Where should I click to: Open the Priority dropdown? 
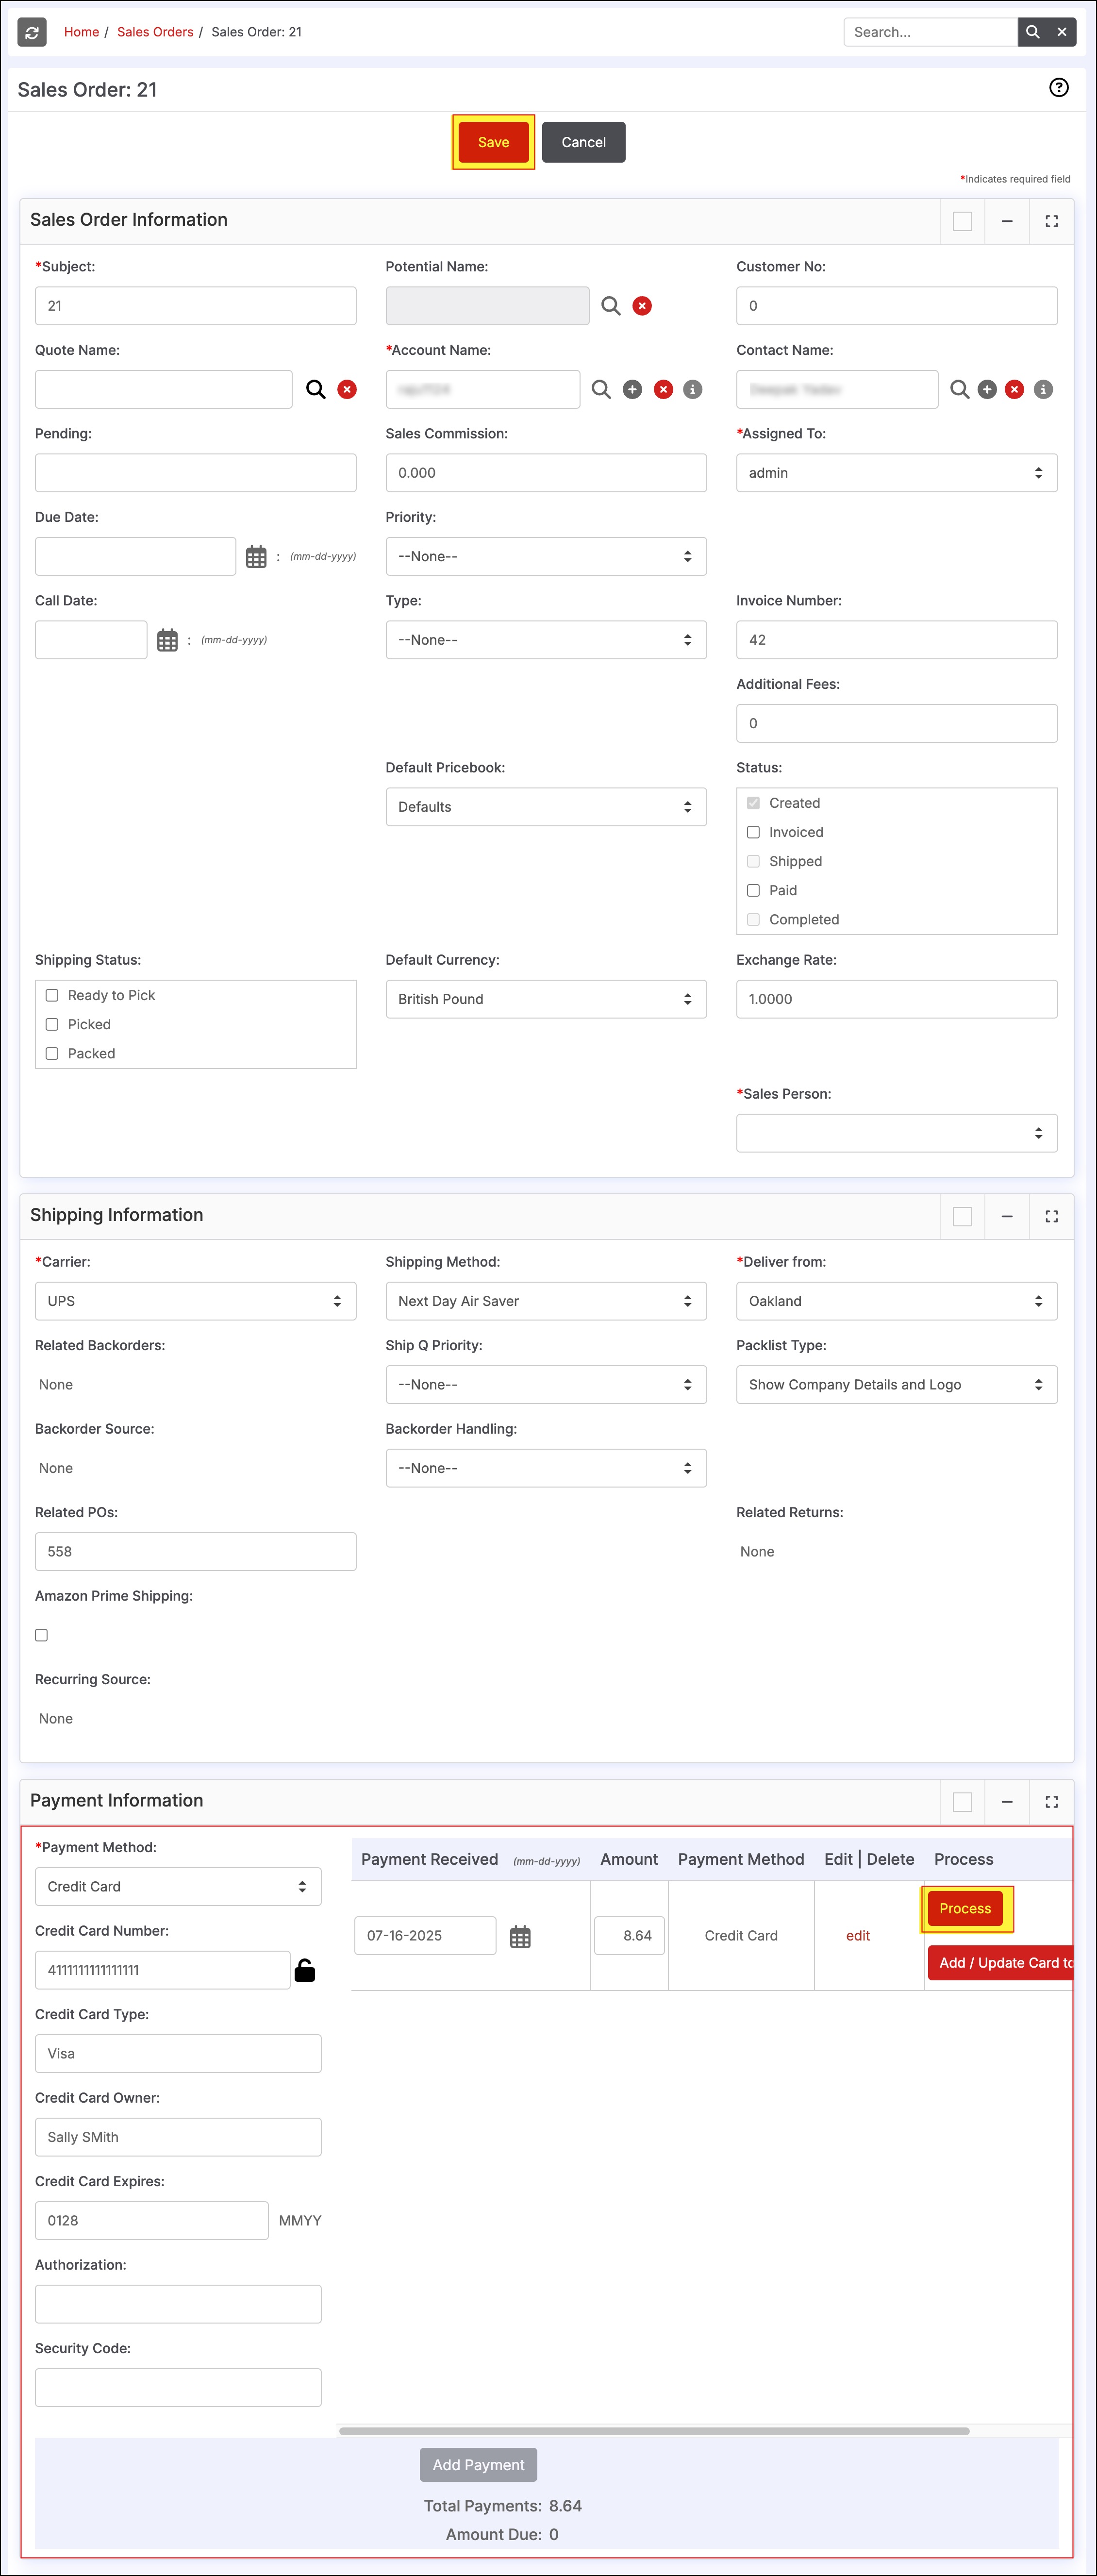coord(546,557)
